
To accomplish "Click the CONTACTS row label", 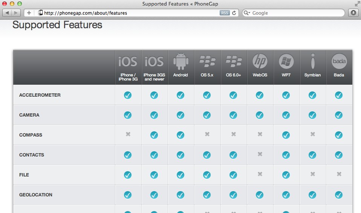I will [x=32, y=155].
